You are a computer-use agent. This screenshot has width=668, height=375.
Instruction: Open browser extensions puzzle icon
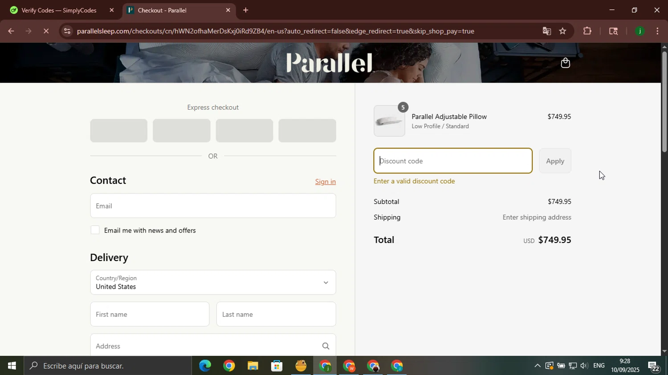[x=587, y=31]
